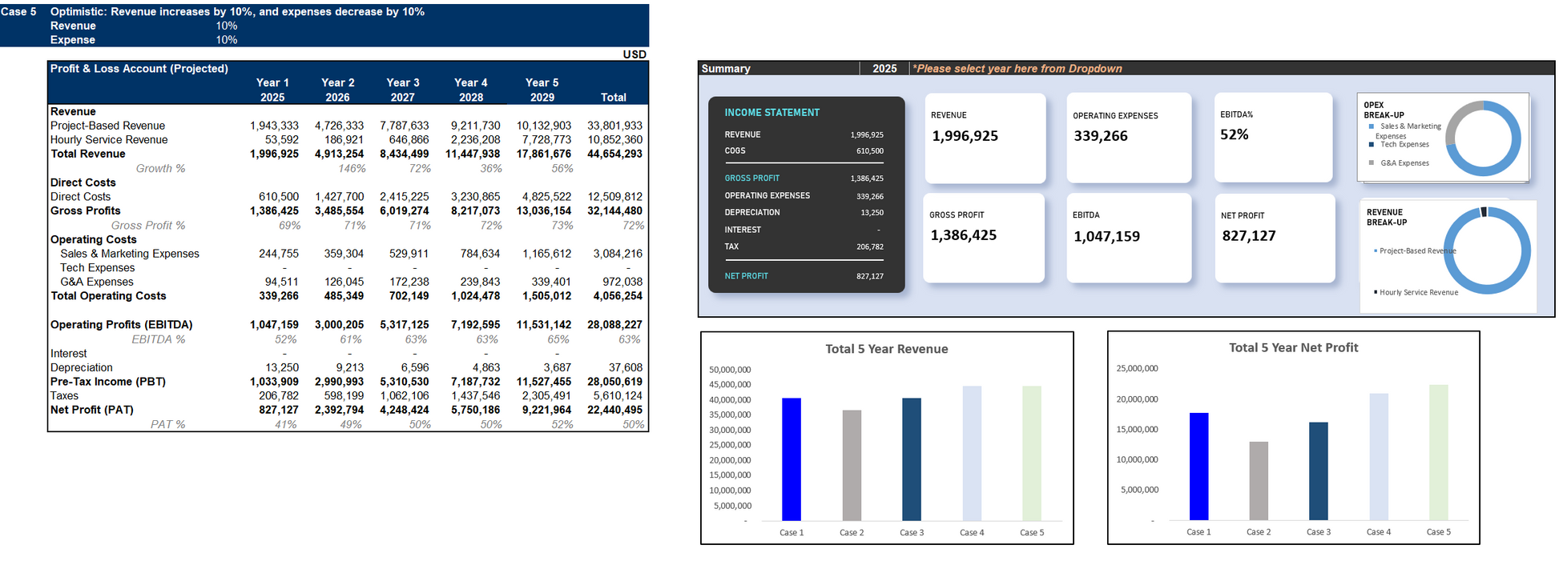Select the OPEX break-up donut chart
1559x565 pixels.
1483,138
